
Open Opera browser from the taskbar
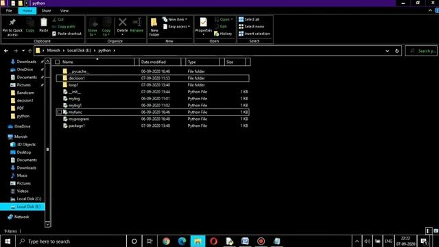213,241
